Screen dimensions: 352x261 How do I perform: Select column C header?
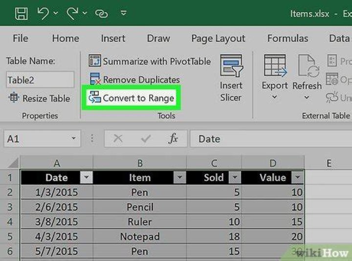(214, 162)
